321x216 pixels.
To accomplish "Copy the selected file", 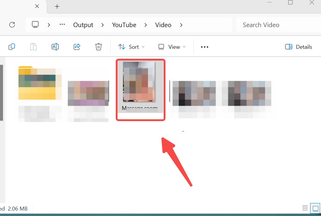I will point(12,47).
